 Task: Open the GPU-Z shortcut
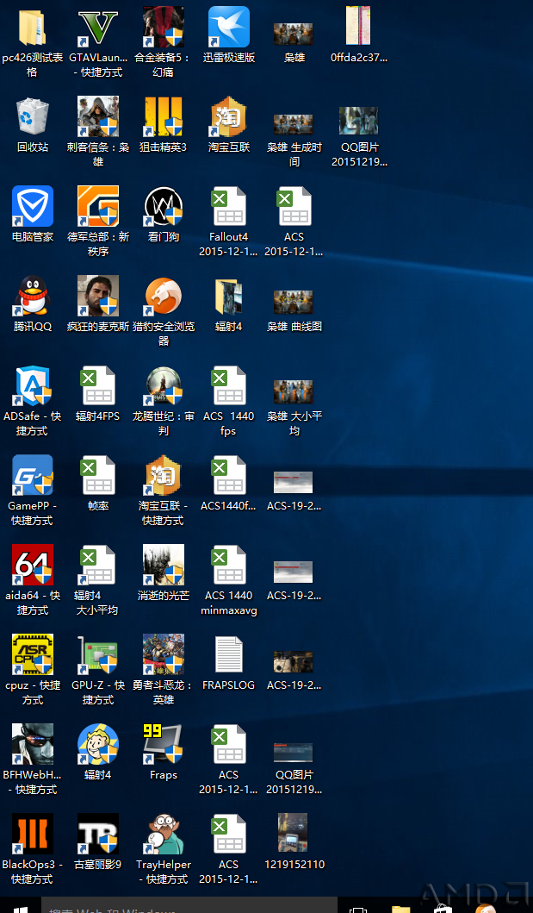point(98,654)
